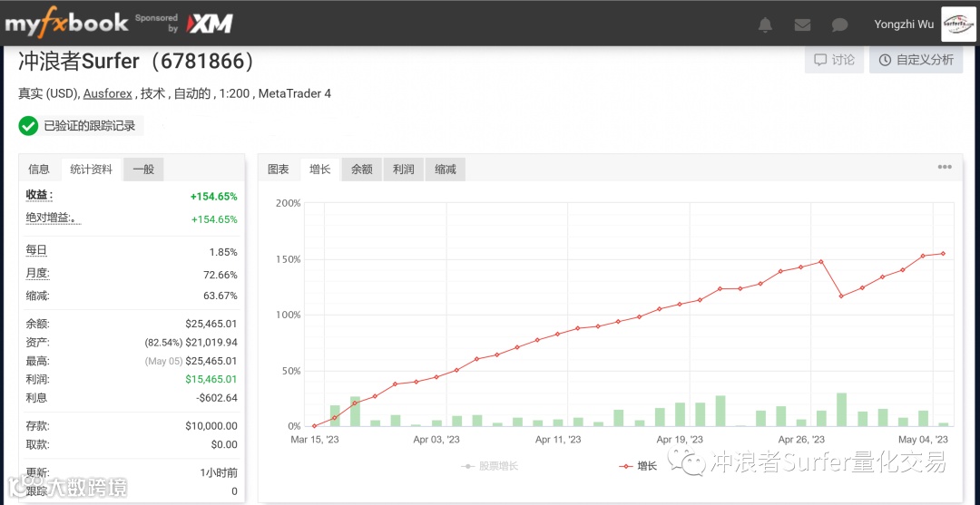The image size is (980, 505).
Task: Open the 自定义分析 custom analysis button
Action: tap(916, 60)
